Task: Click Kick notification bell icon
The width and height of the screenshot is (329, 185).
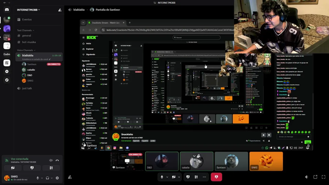Action: (x=263, y=135)
